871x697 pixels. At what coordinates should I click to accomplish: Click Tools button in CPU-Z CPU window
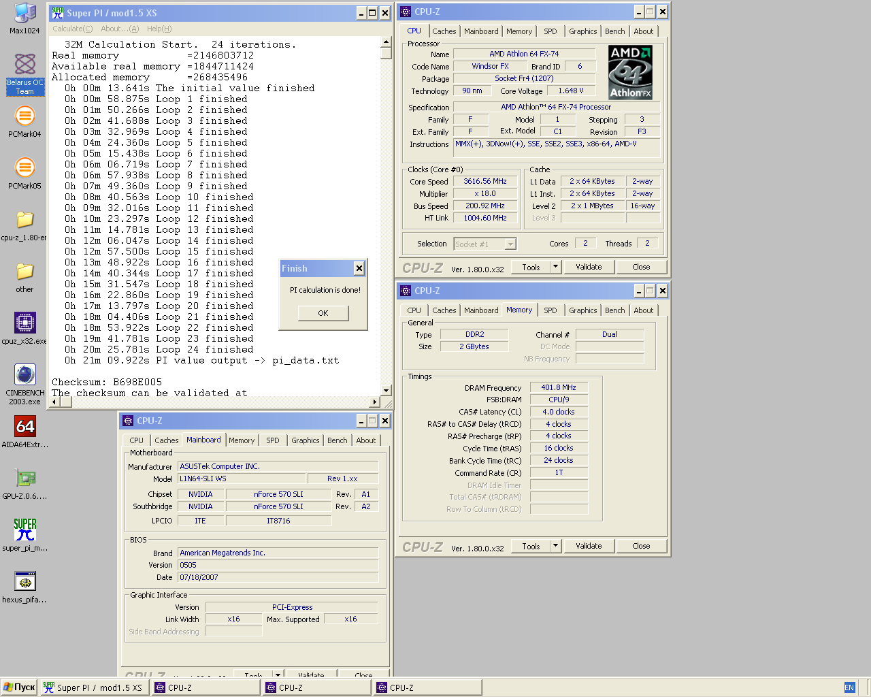(x=531, y=267)
